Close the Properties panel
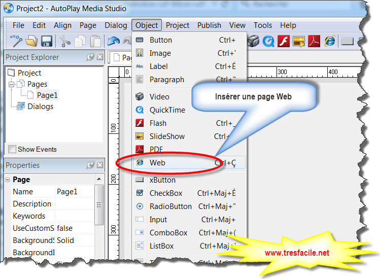380x279 pixels. [x=100, y=165]
